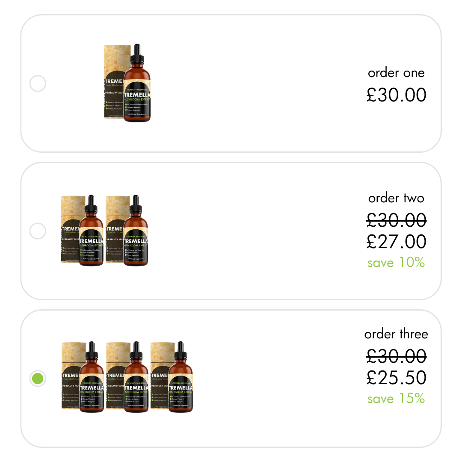Click the £30.00 price for order one
462x462 pixels.
pyautogui.click(x=396, y=95)
